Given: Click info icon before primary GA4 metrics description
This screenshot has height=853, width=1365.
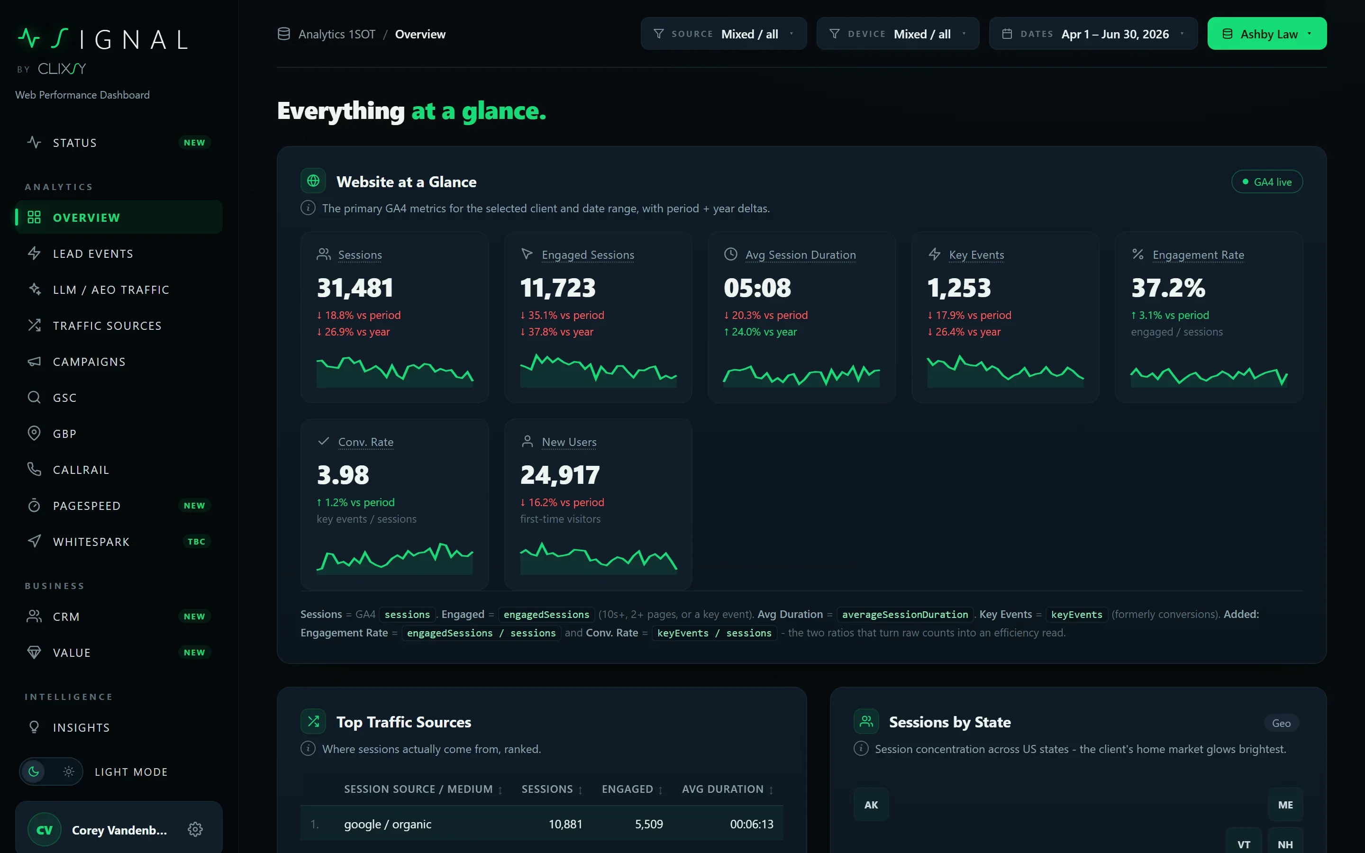Looking at the screenshot, I should [308, 208].
